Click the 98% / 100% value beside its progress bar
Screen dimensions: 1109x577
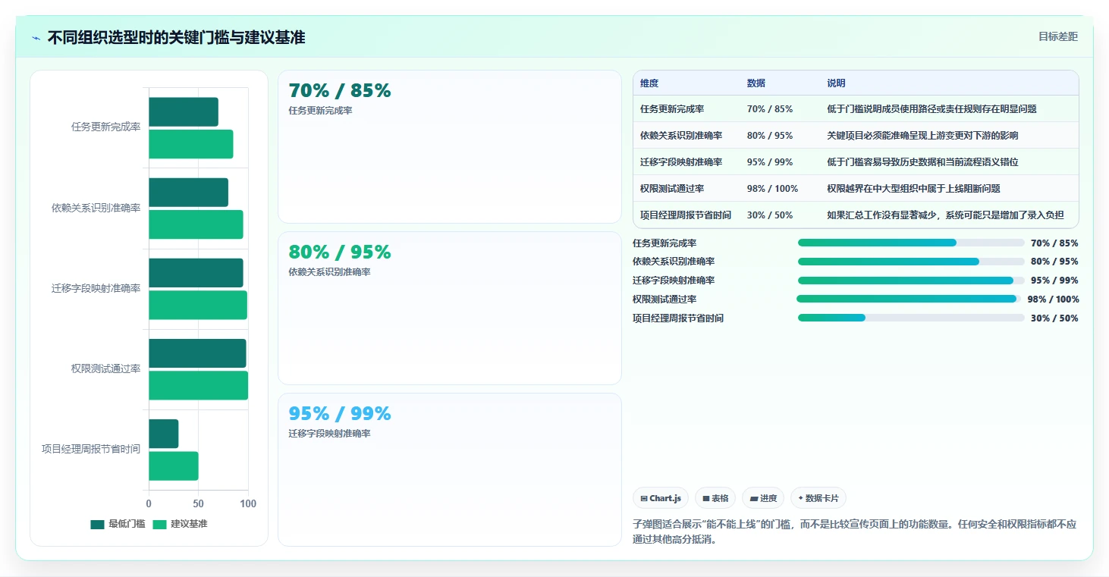[x=1053, y=299]
